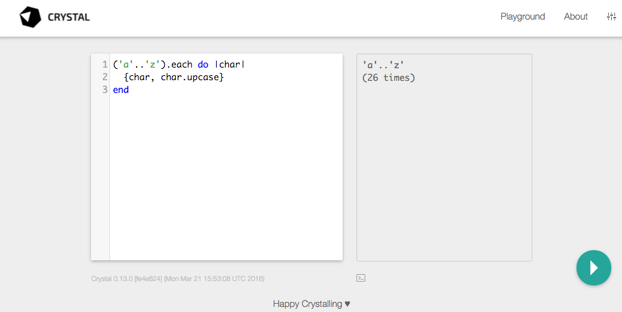Open the Playground page

tap(522, 17)
